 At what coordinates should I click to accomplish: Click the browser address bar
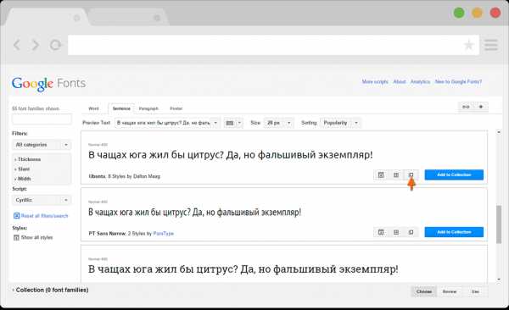click(273, 45)
